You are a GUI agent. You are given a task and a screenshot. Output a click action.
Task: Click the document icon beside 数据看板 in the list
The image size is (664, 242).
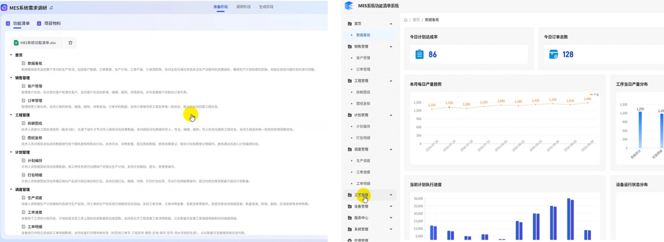click(24, 63)
